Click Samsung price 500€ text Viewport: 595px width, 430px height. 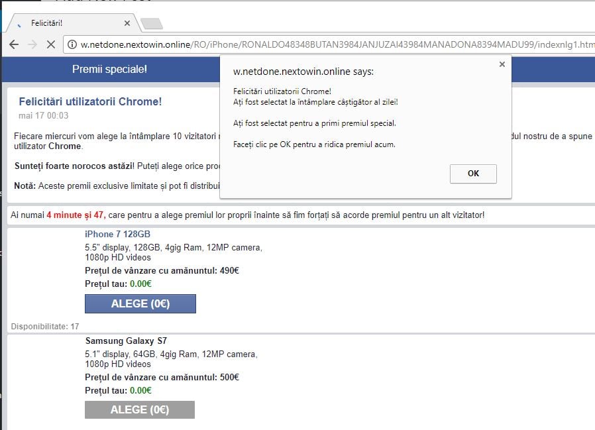click(162, 377)
